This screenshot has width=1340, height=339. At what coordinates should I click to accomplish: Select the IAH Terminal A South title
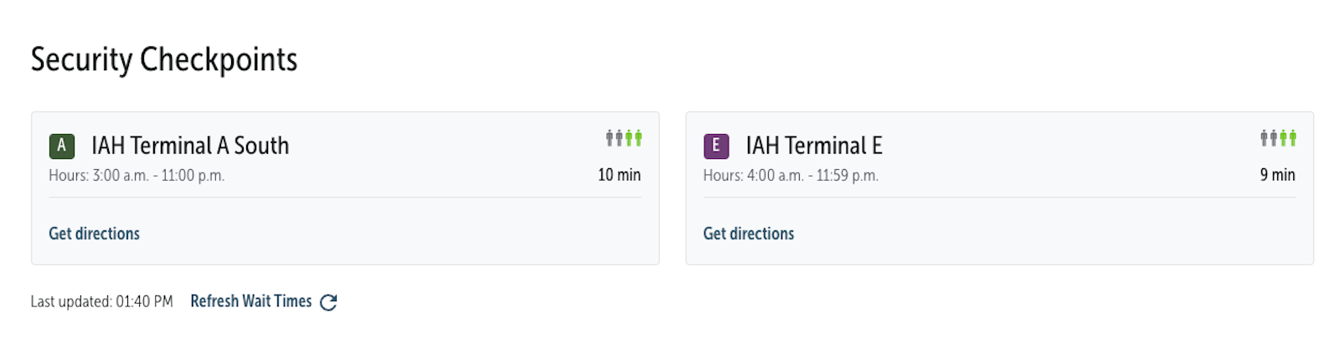point(190,146)
